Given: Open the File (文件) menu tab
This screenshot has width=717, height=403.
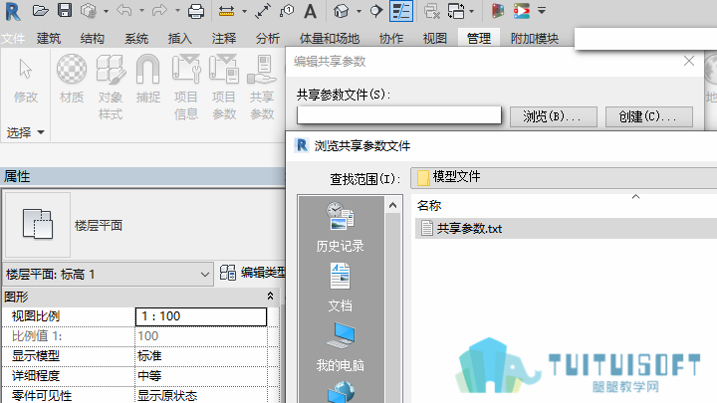Looking at the screenshot, I should (13, 39).
